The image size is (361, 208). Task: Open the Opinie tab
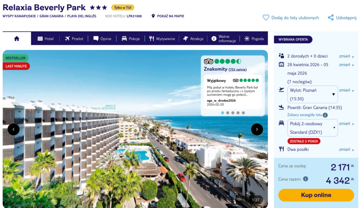point(102,39)
